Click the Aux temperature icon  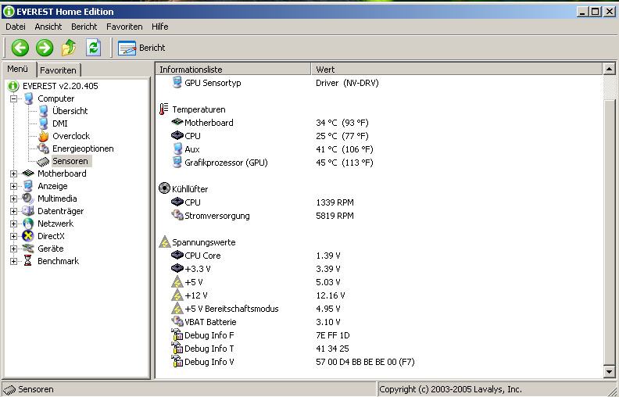tap(177, 149)
